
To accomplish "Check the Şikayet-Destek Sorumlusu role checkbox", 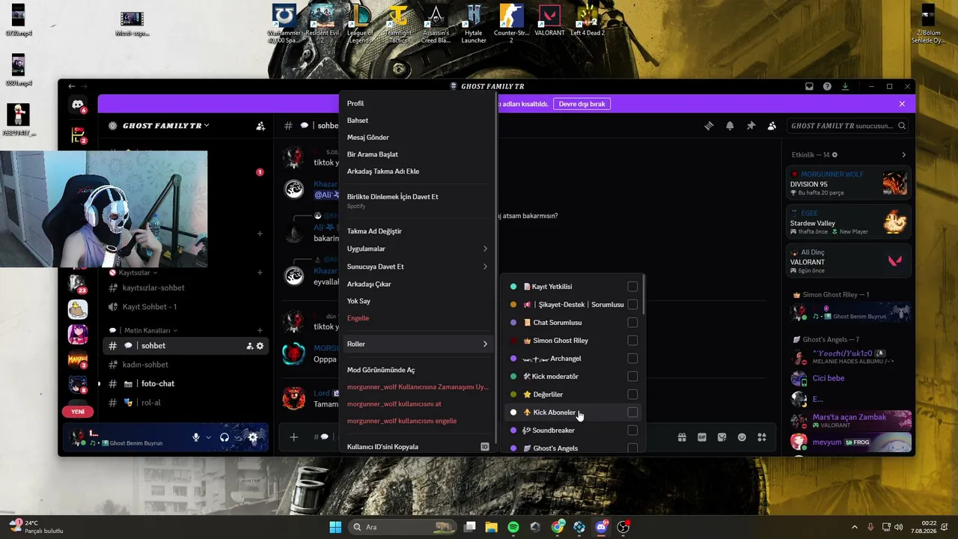I will click(x=632, y=305).
